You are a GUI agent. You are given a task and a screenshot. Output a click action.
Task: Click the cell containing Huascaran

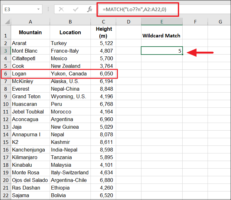pyautogui.click(x=30, y=104)
